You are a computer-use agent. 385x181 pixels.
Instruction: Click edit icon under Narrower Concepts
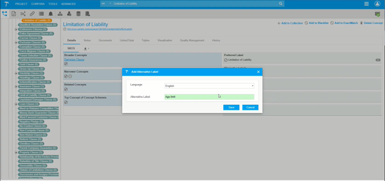pos(66,76)
